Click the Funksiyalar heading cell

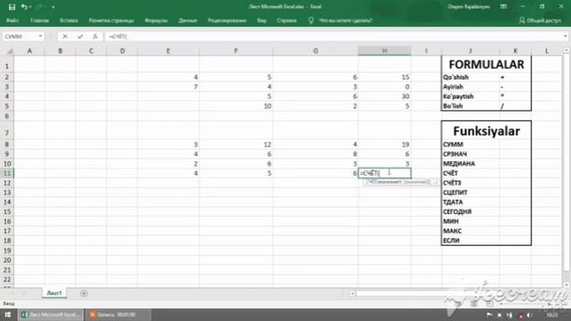tap(486, 131)
